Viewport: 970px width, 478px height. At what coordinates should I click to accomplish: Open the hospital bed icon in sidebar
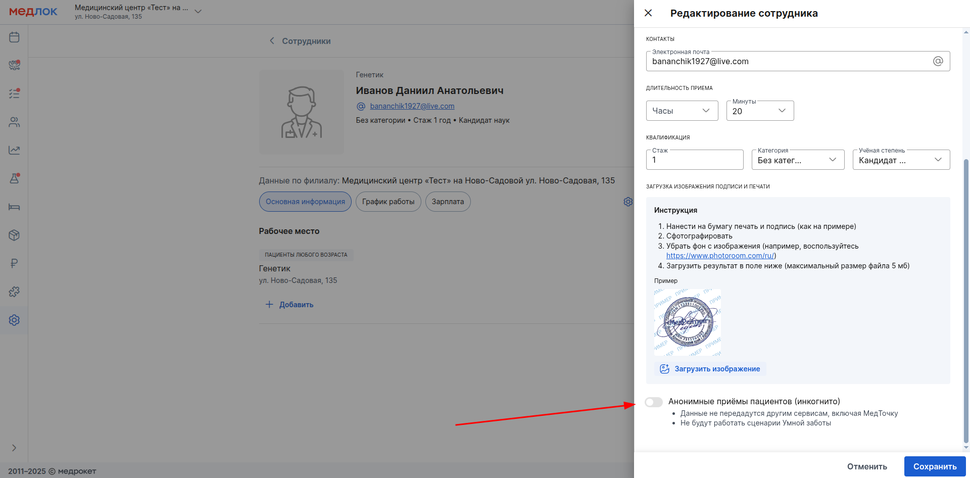[x=14, y=207]
